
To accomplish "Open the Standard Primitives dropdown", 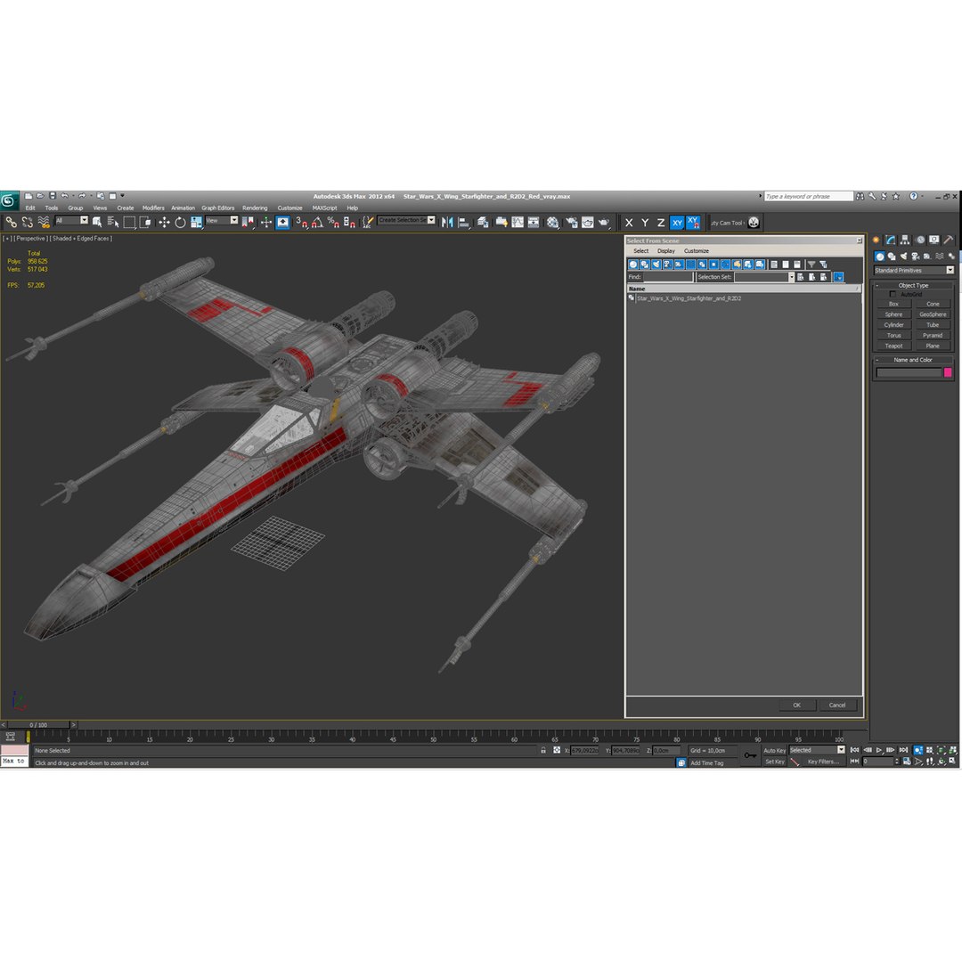I will click(914, 270).
